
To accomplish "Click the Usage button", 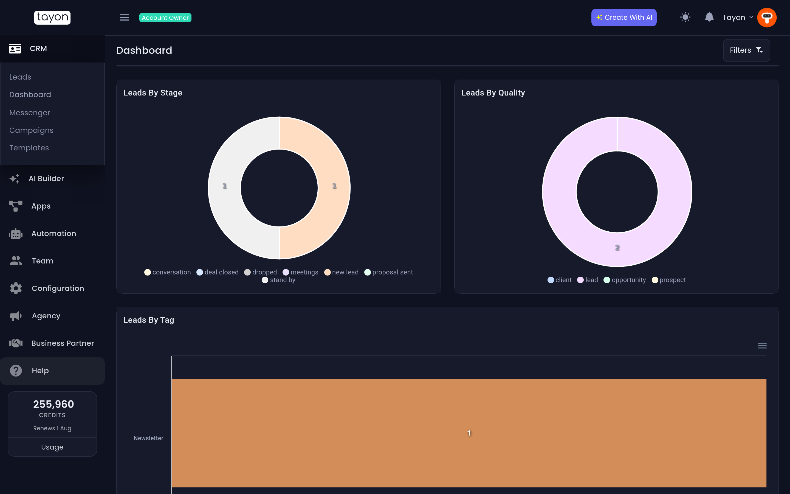I will (52, 447).
